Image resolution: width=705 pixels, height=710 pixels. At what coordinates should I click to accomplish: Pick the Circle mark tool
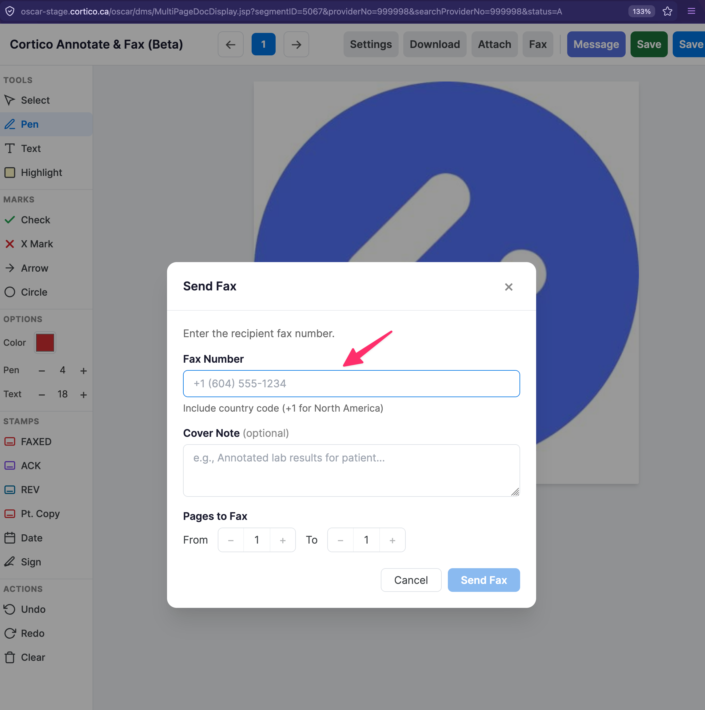[46, 292]
